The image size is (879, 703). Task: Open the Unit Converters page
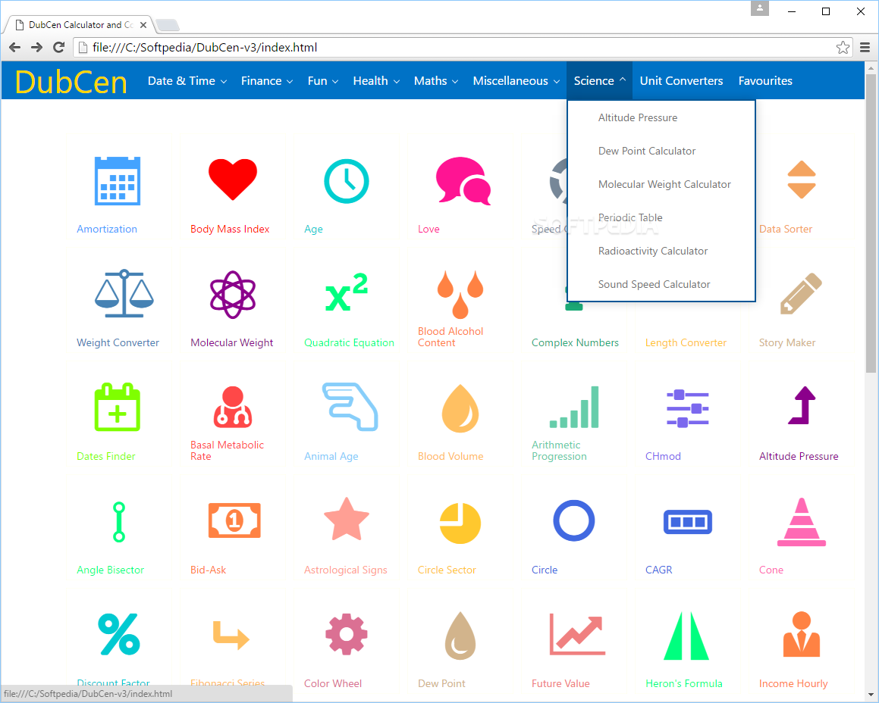[681, 80]
